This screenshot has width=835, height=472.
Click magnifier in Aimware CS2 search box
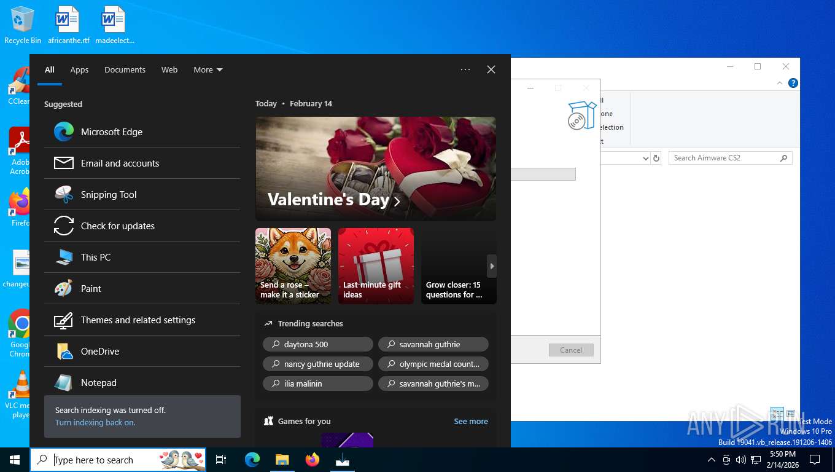783,158
